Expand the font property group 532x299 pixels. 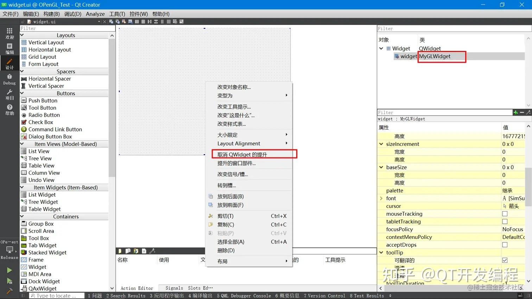[x=382, y=198]
